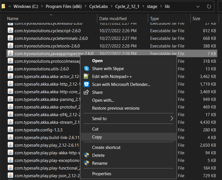
Task: Expand chevron after Program Files (x86) breadcrumb
Action: [x=85, y=6]
